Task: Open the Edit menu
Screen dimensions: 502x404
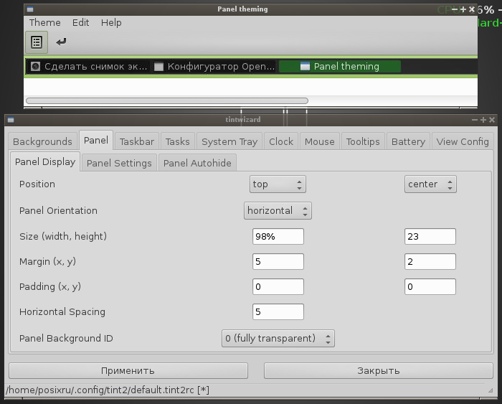Action: (x=80, y=23)
